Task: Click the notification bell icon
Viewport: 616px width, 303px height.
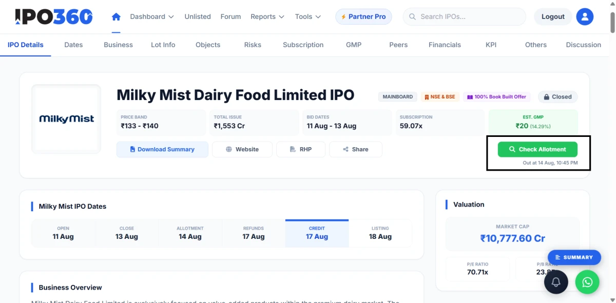Action: 556,281
